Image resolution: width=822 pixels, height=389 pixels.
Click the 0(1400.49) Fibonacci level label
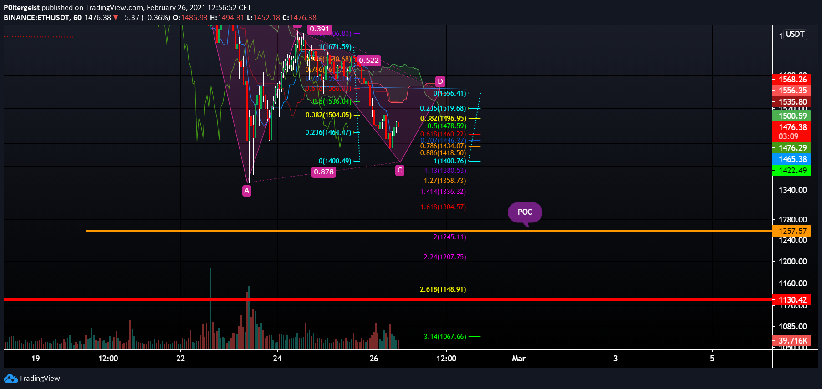335,161
